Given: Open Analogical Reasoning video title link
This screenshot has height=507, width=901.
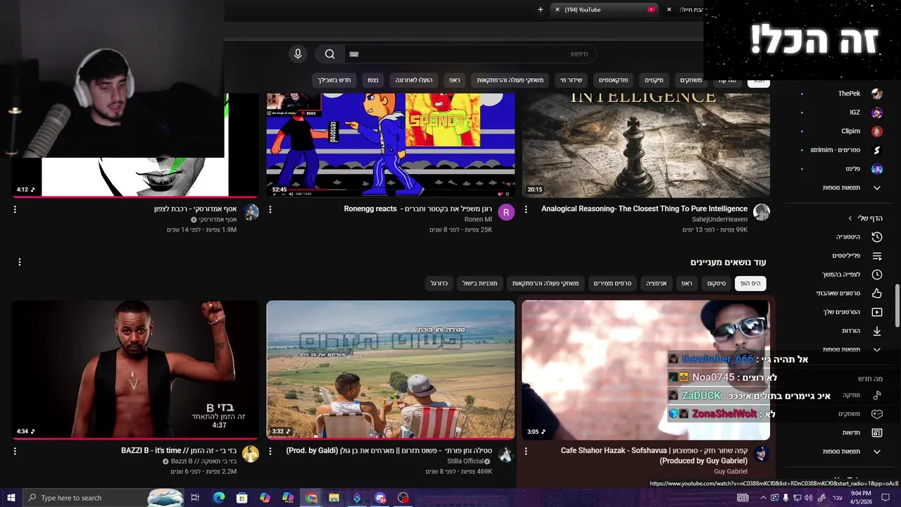Looking at the screenshot, I should point(644,208).
